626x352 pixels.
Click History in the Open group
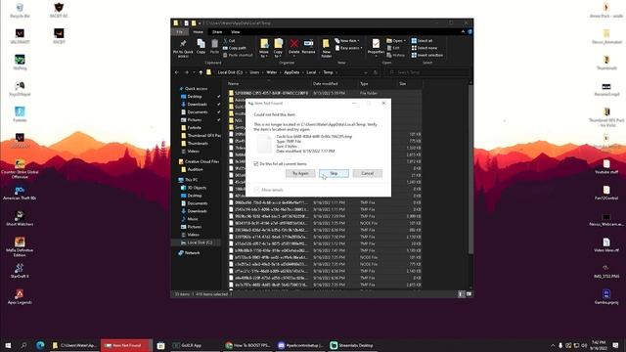(x=395, y=55)
